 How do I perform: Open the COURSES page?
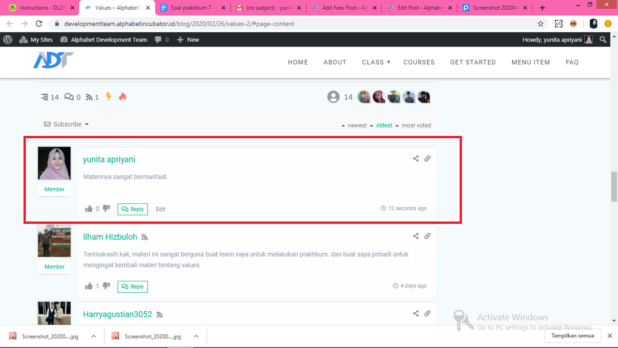coord(419,62)
